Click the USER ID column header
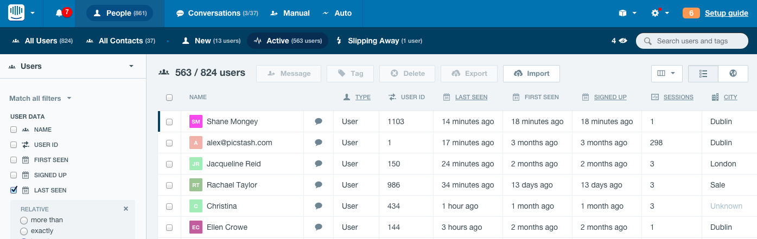Image resolution: width=757 pixels, height=239 pixels. click(412, 97)
